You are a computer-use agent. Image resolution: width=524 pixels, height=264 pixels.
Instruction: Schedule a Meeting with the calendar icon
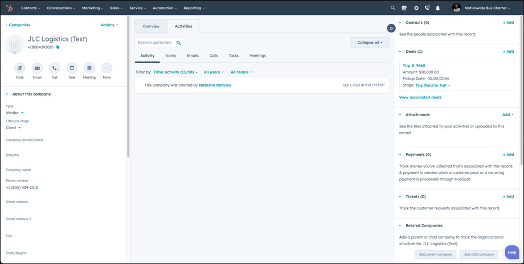pyautogui.click(x=89, y=68)
